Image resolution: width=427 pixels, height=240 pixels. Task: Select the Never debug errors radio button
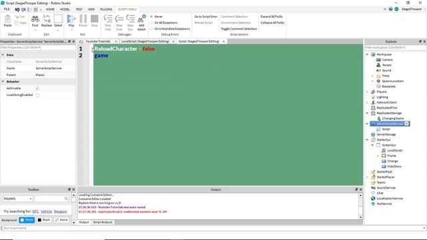pos(151,17)
